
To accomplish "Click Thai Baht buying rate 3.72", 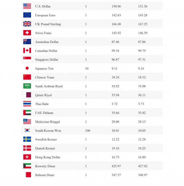I will click(x=115, y=104).
